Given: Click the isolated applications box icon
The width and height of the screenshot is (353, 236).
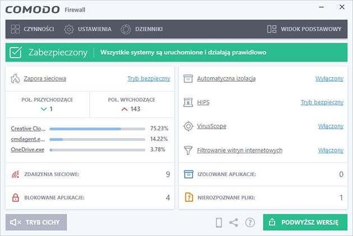Looking at the screenshot, I should tap(188, 174).
